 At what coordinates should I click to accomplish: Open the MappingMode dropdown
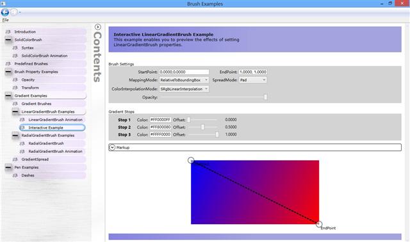tap(184, 80)
